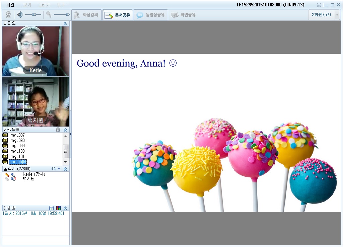The image size is (343, 247).
Task: Toggle the microphone icon in toolbar
Action: pyautogui.click(x=49, y=15)
